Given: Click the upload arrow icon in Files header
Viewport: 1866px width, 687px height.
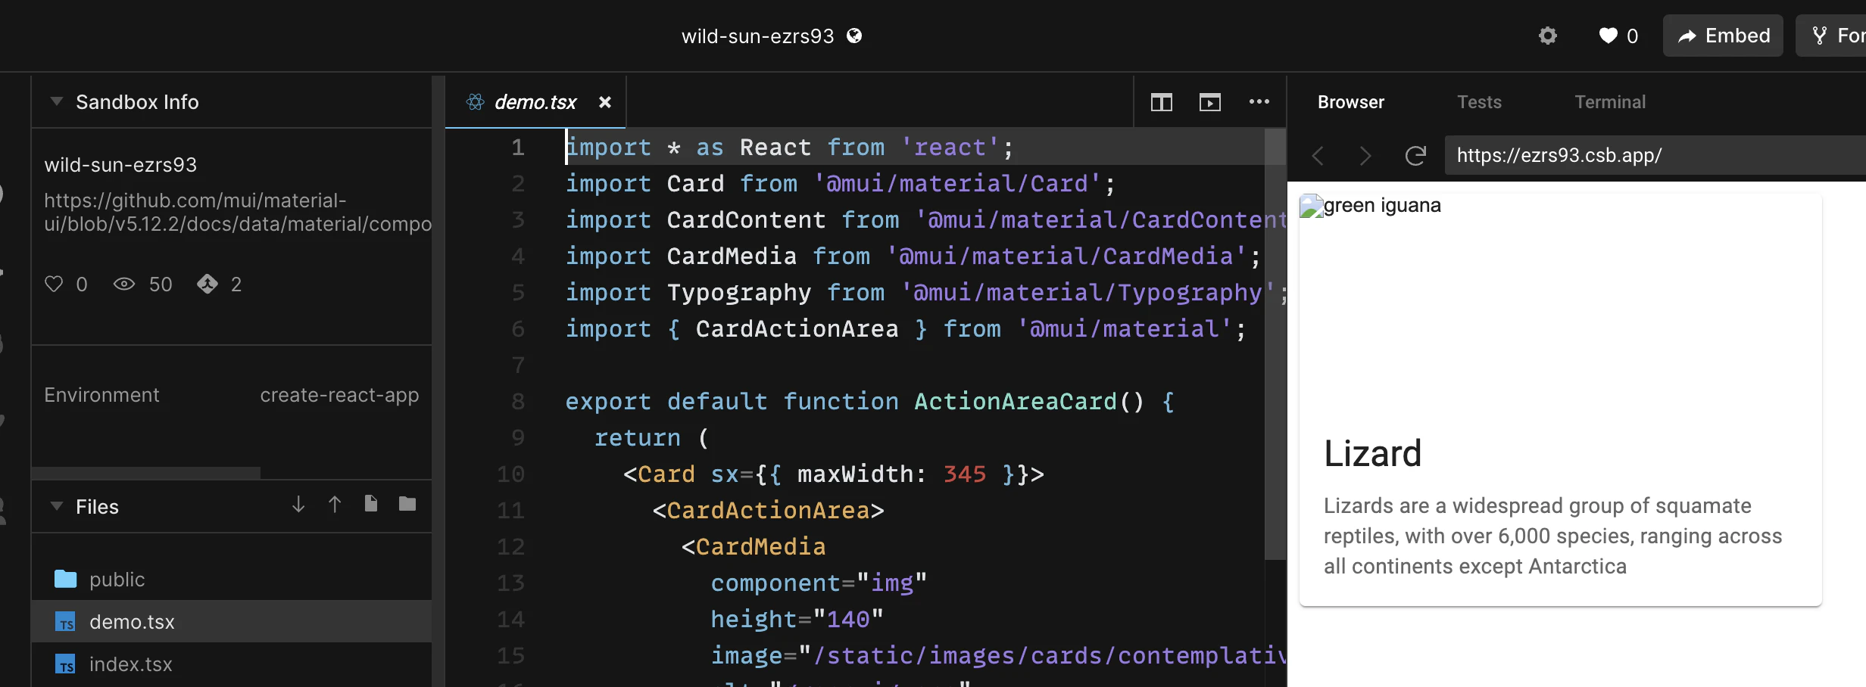Looking at the screenshot, I should [335, 504].
